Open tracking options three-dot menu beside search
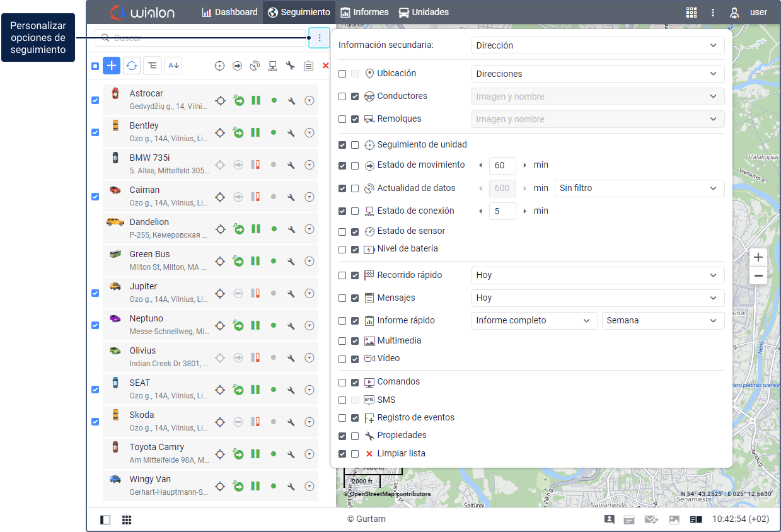 [x=320, y=38]
